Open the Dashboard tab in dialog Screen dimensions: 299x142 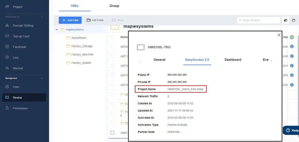click(x=233, y=60)
